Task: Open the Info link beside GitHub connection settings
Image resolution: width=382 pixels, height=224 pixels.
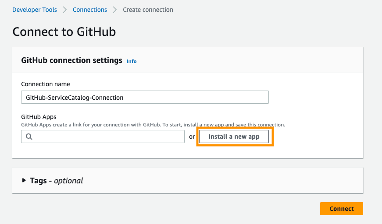Action: click(x=132, y=61)
